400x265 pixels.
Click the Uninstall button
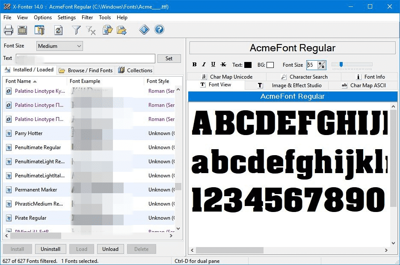(50, 249)
